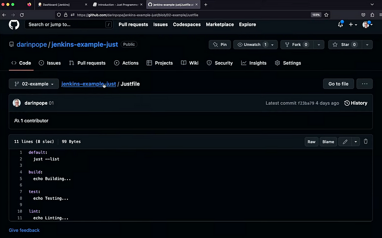This screenshot has width=382, height=238.
Task: Close the Dashboard [Jenkins] tab
Action: click(x=86, y=4)
